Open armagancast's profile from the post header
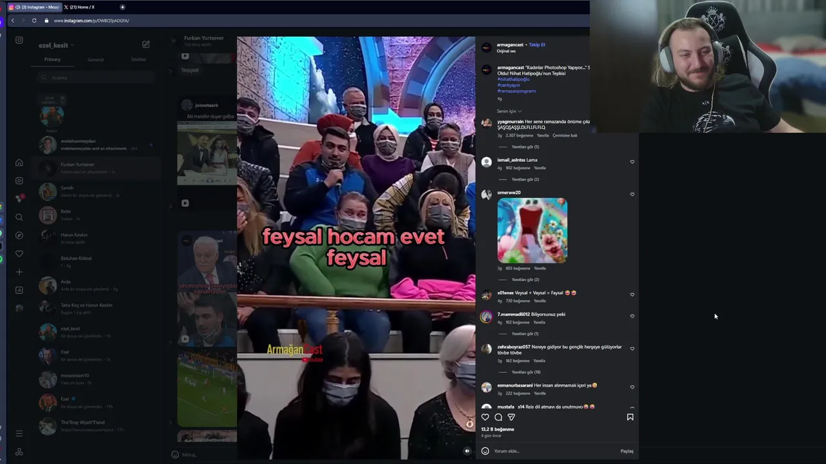Viewport: 826px width, 464px height. pos(510,44)
